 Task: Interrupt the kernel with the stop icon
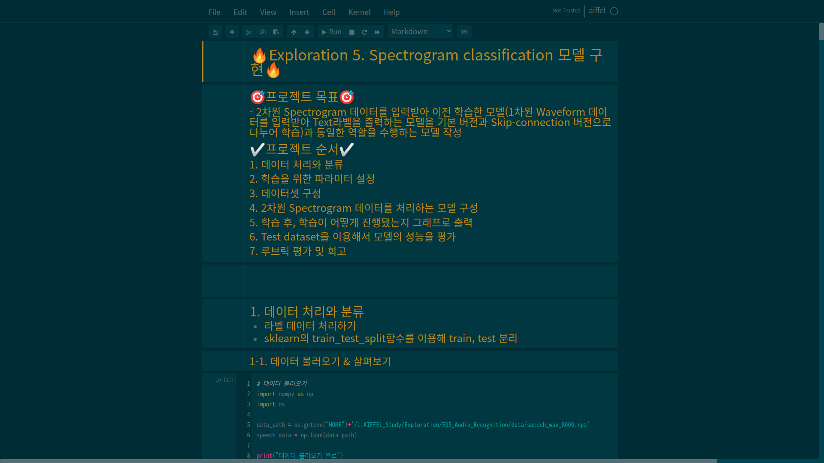[352, 32]
